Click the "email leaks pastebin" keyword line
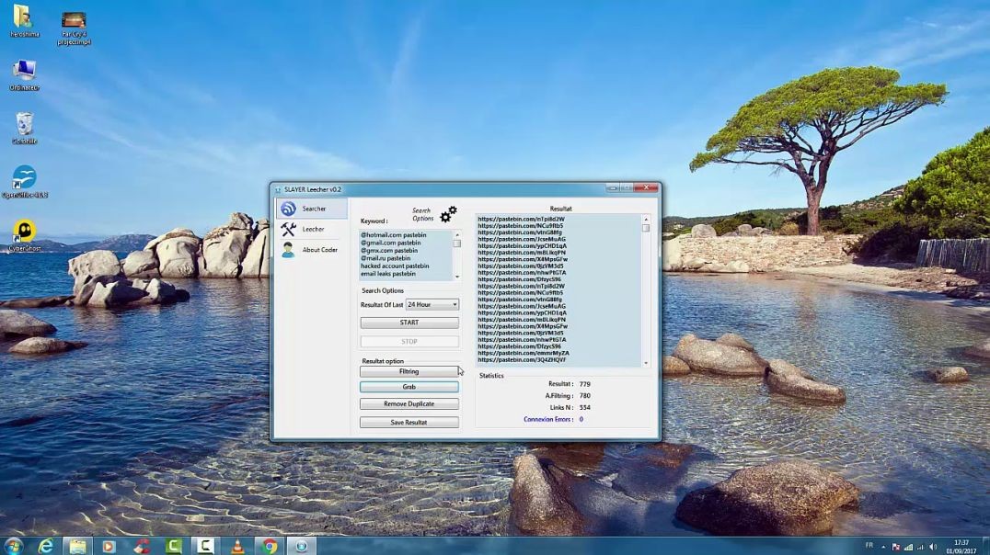 coord(388,274)
